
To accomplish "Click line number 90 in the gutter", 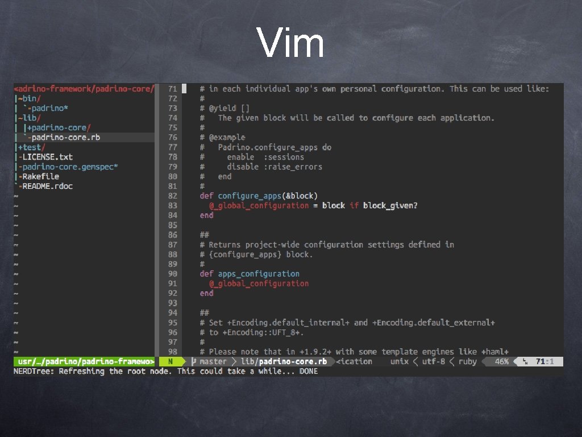I will (x=173, y=274).
